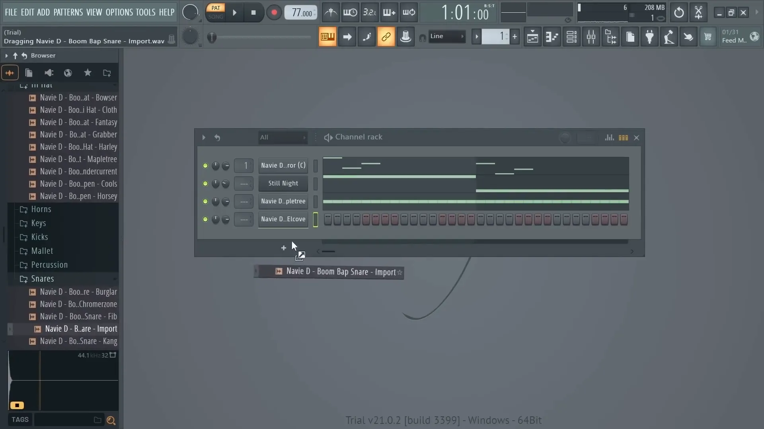Viewport: 764px width, 429px height.
Task: Toggle green activity light for Still Night channel
Action: [x=205, y=183]
